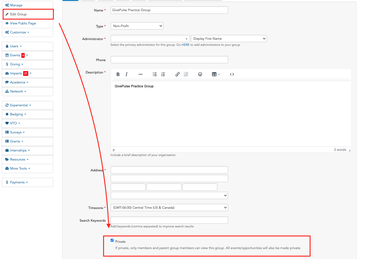Click the second Address line field
The height and width of the screenshot is (259, 383).
click(169, 179)
